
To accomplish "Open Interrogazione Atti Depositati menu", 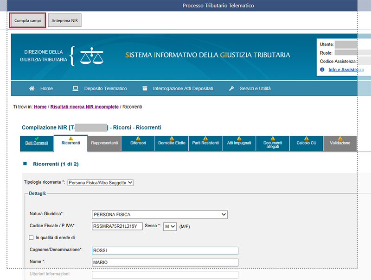I will coord(183,88).
